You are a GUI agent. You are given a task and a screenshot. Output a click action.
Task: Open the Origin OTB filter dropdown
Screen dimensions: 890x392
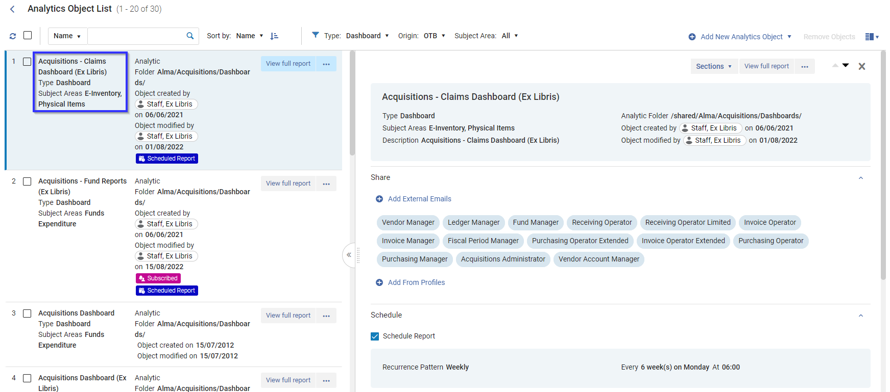tap(435, 36)
